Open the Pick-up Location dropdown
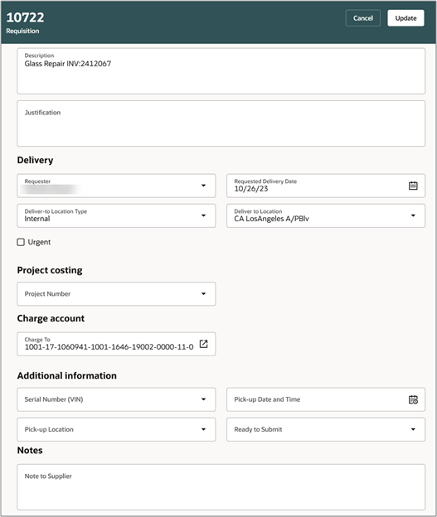 (x=116, y=429)
